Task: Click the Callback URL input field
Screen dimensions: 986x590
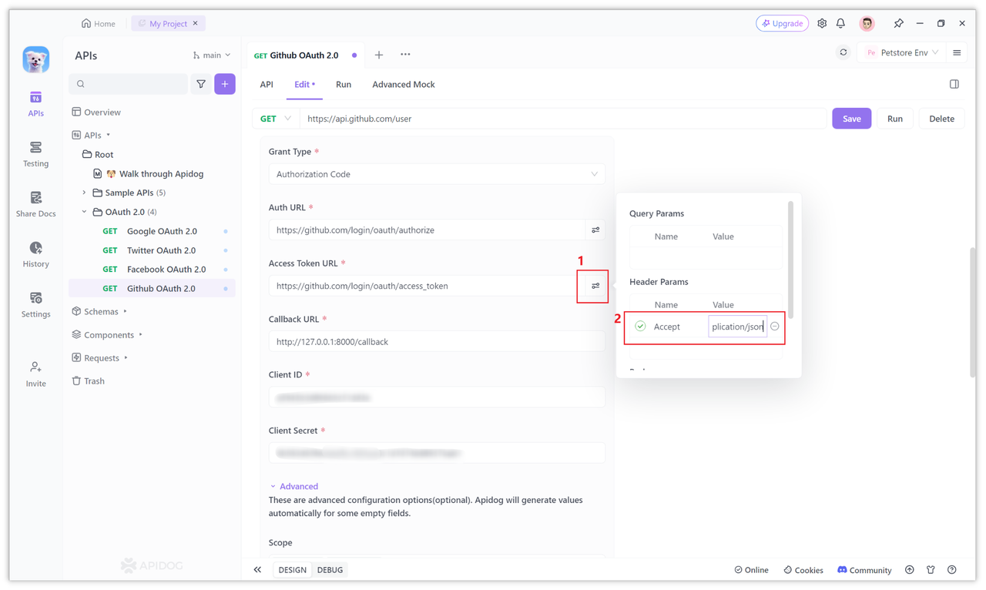Action: coord(437,341)
